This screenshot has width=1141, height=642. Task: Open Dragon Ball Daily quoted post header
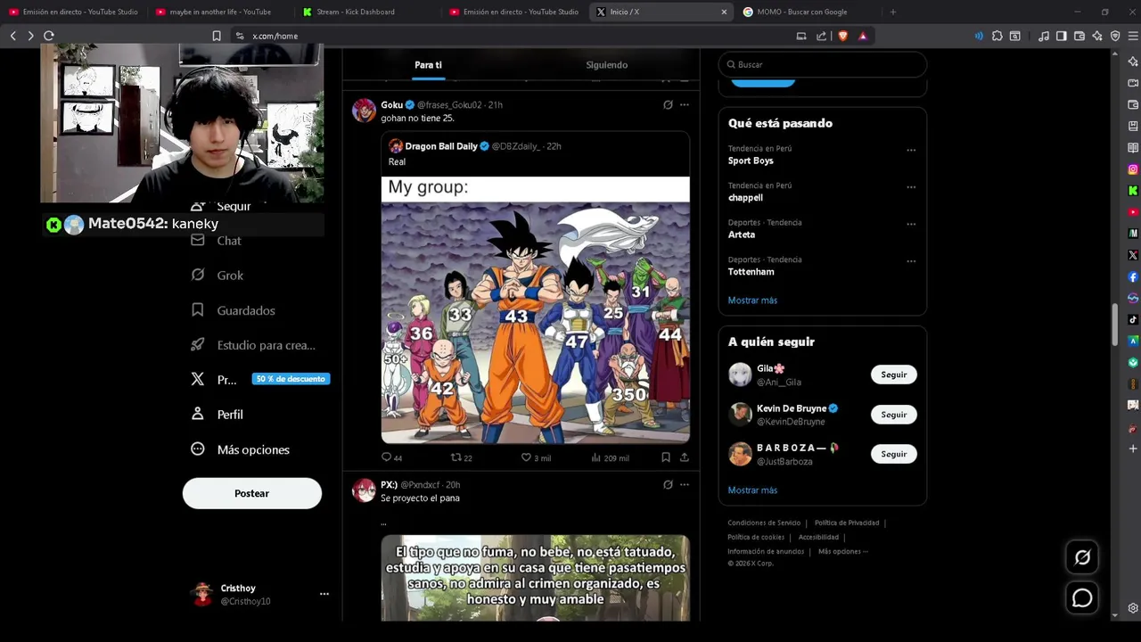tap(474, 146)
